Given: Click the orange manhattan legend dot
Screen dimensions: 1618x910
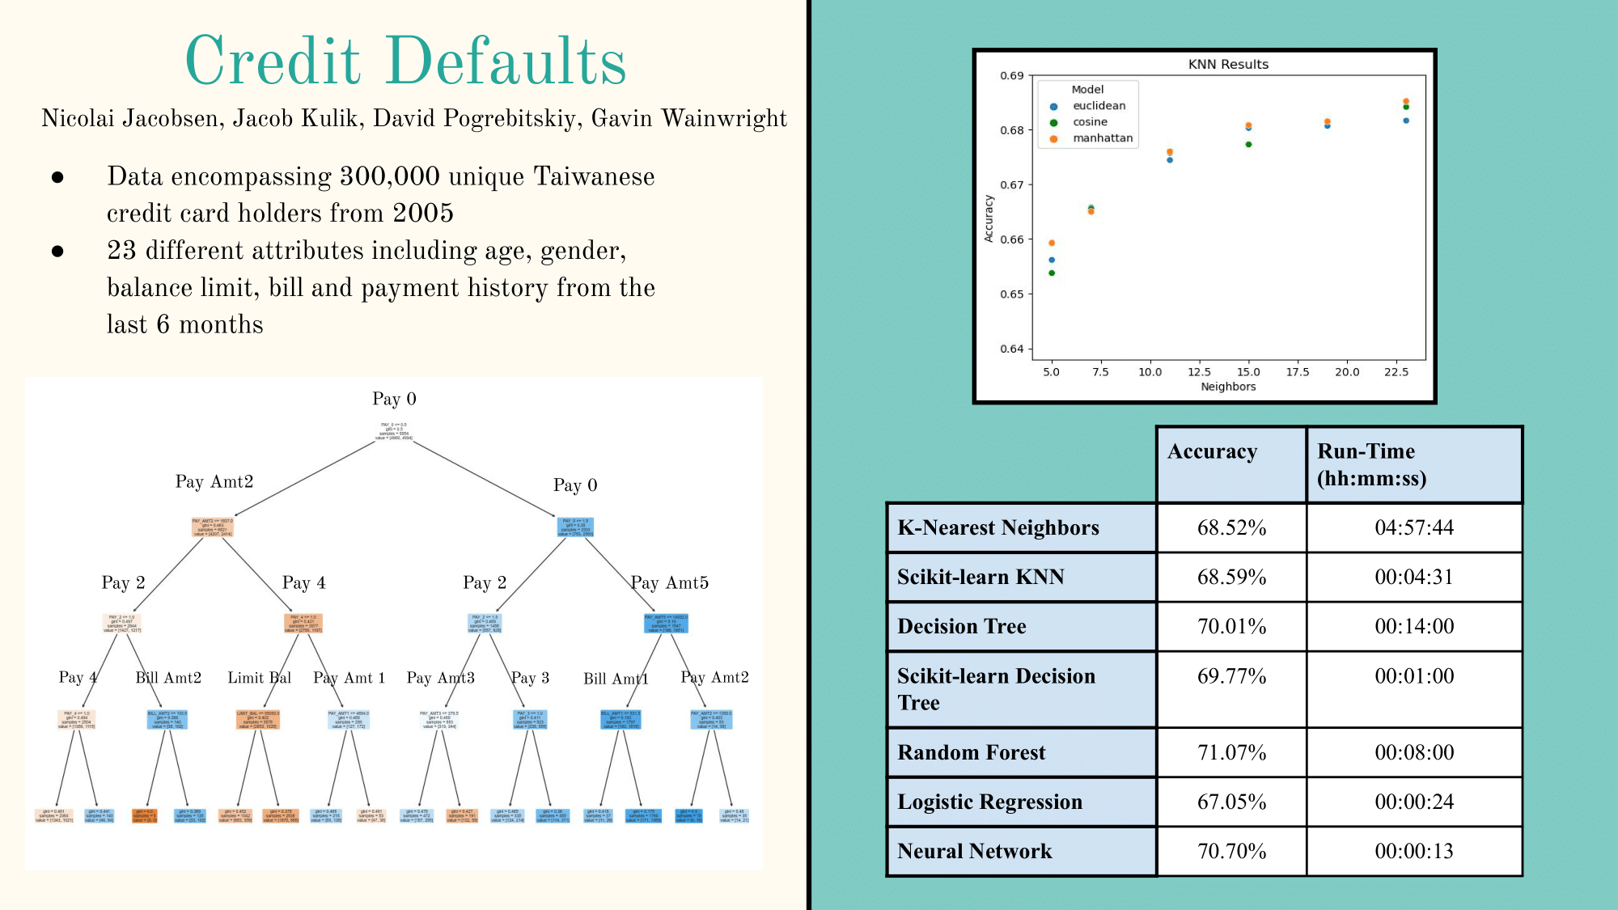Looking at the screenshot, I should tap(1053, 138).
